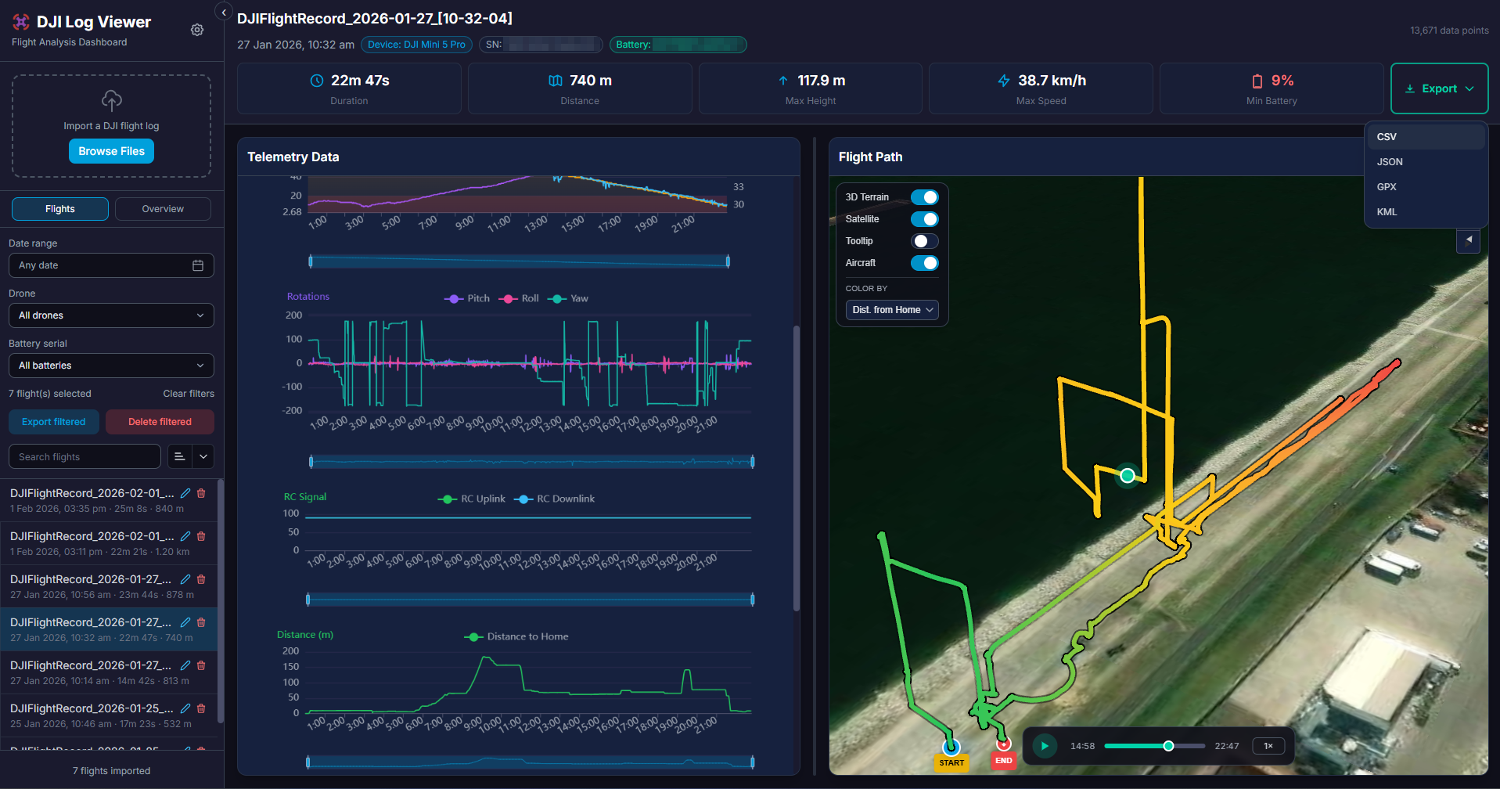Click Browse Files to import a flight log

(x=111, y=151)
